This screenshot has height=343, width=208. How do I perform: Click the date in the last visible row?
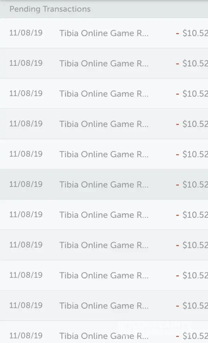(26, 335)
